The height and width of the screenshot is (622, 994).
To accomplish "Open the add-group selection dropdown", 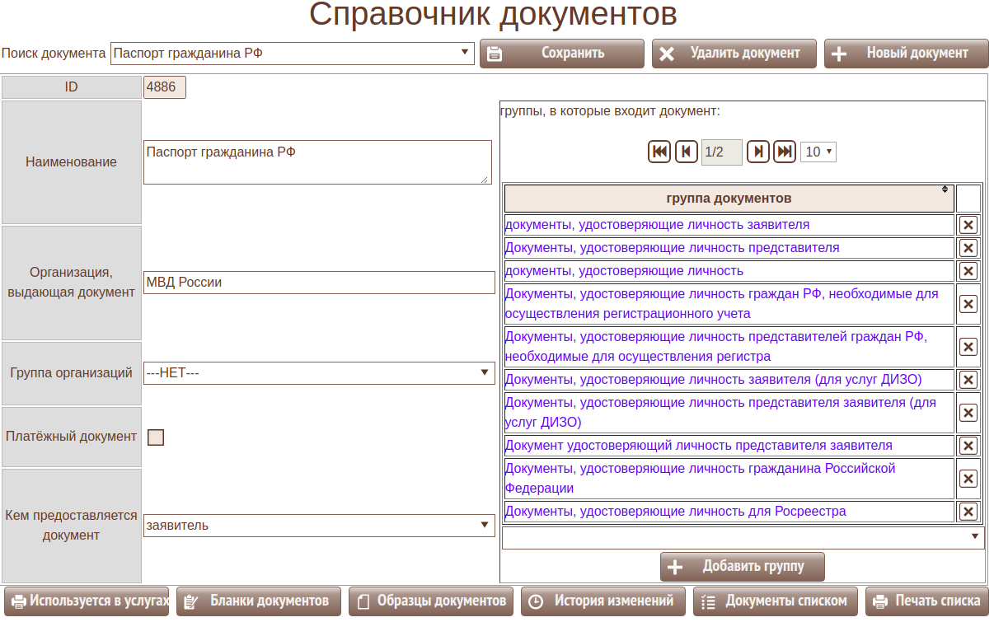I will coord(743,538).
